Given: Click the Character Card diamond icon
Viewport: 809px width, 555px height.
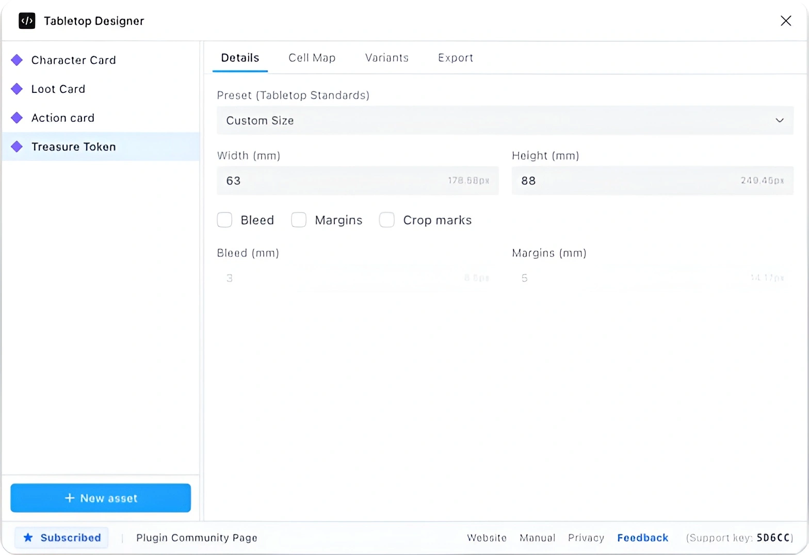Looking at the screenshot, I should pyautogui.click(x=17, y=60).
